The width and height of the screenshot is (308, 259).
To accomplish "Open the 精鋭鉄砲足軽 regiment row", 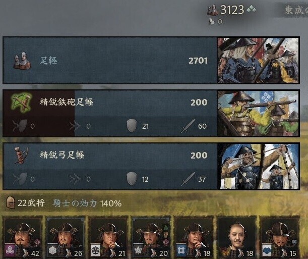I will click(110, 113).
